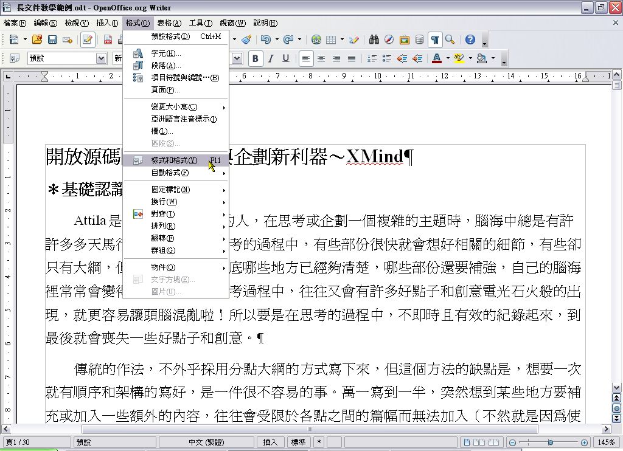623x451 pixels.
Task: Open Highlighting color dropdown arrow
Action: 470,58
